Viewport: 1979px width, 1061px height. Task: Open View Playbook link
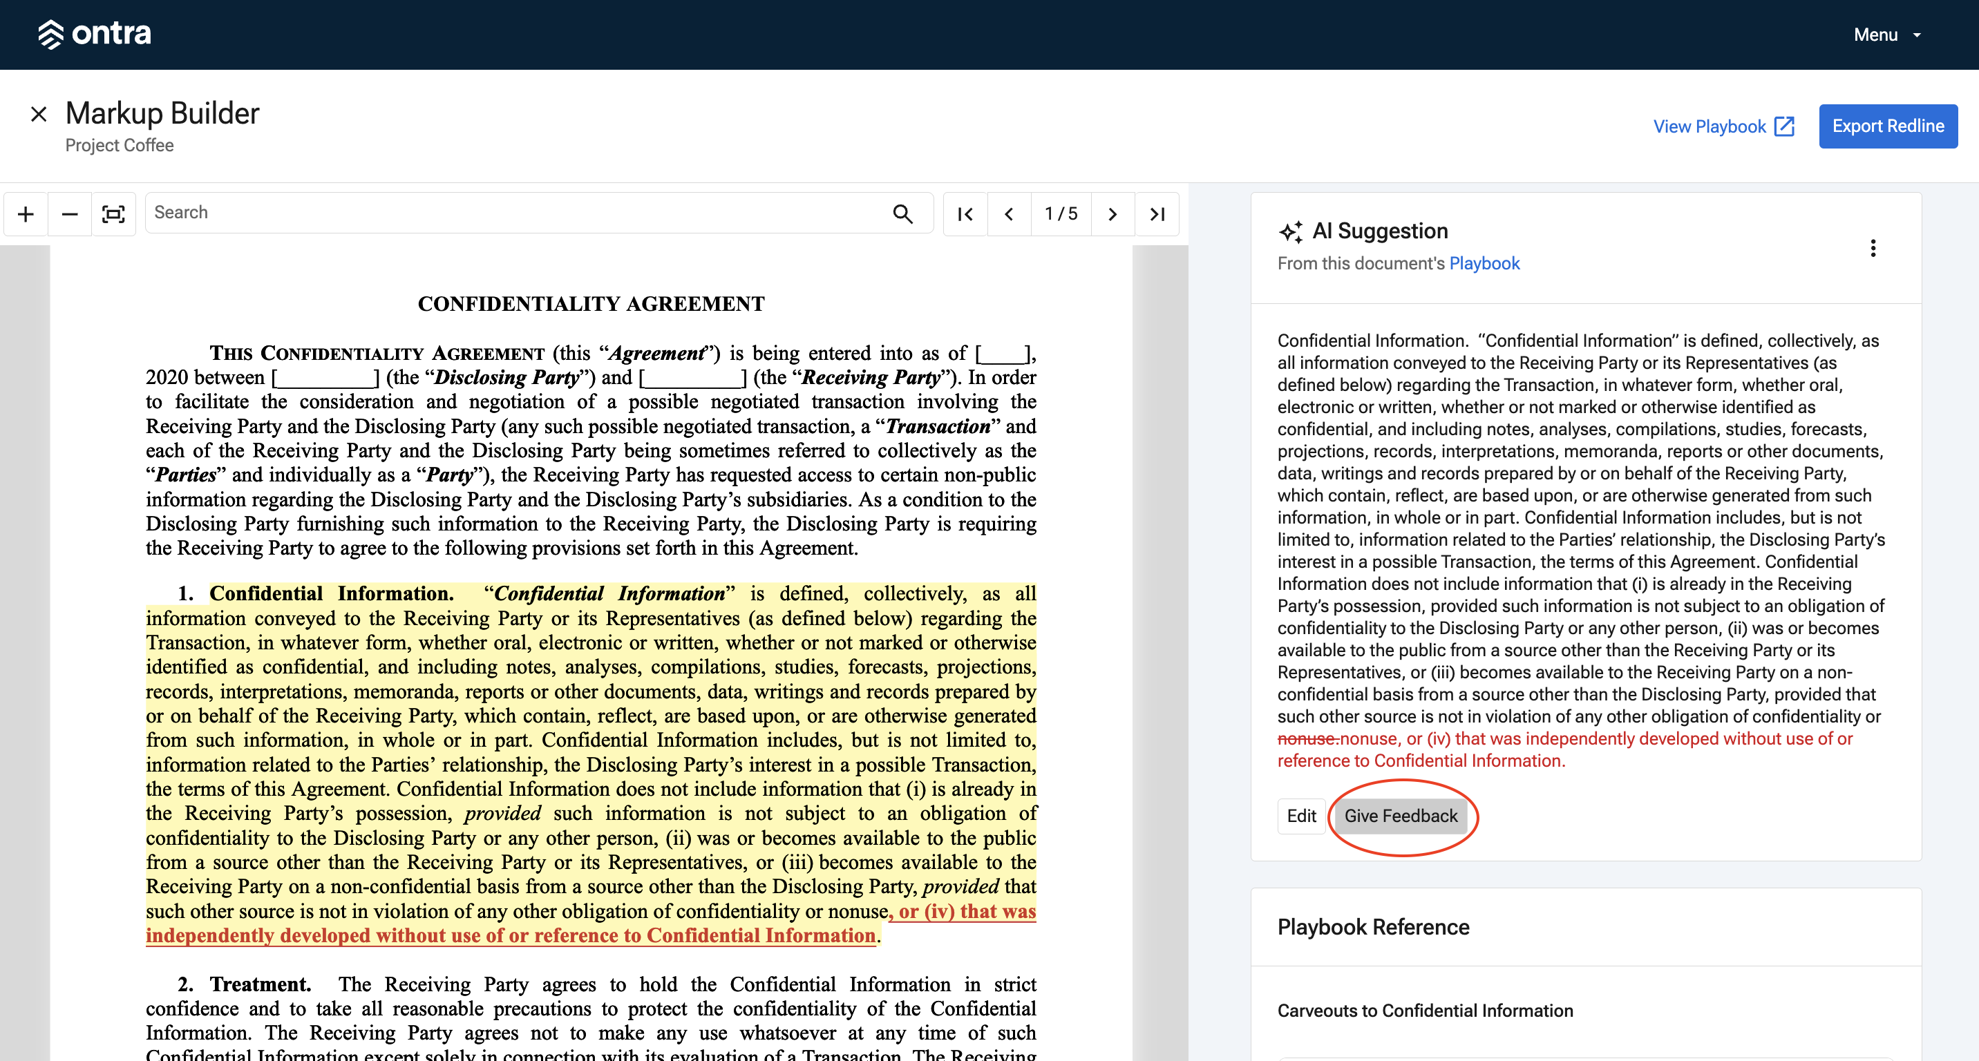pos(1723,126)
